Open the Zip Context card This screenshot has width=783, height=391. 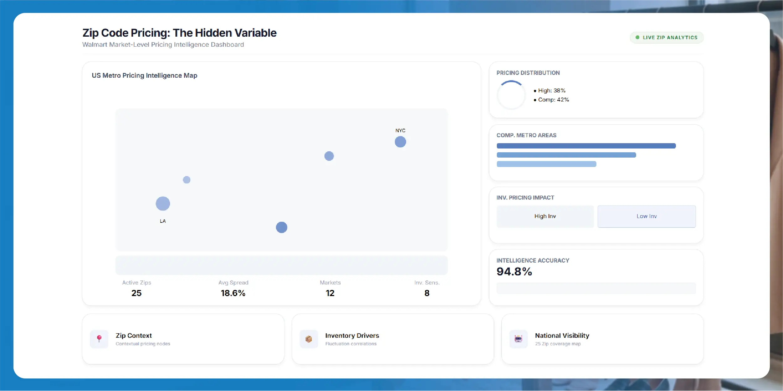coord(183,339)
